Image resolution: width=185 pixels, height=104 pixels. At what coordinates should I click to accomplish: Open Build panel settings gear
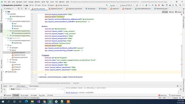[x=177, y=86]
